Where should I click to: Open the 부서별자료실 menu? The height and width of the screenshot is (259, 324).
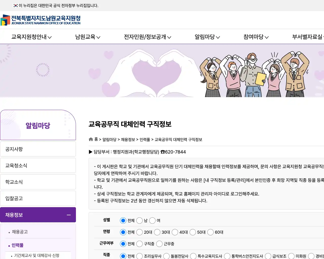pos(308,37)
